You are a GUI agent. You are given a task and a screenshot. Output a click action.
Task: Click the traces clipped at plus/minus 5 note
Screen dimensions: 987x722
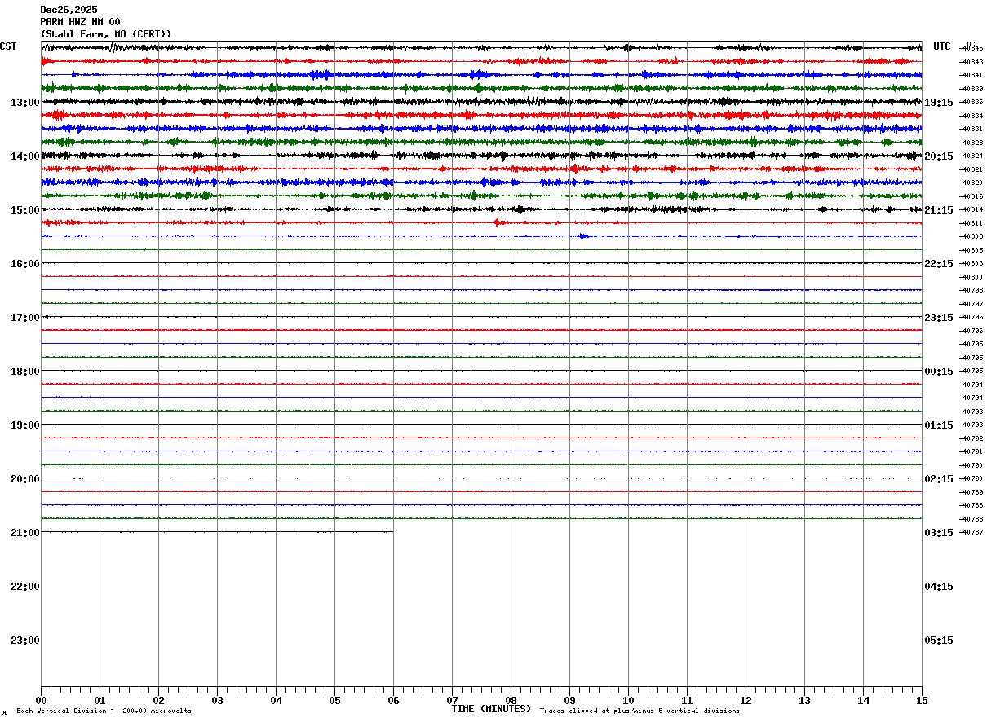pos(640,711)
